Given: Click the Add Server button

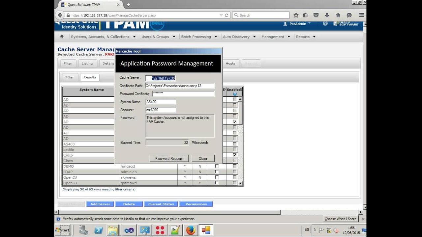Looking at the screenshot, I should [x=100, y=204].
